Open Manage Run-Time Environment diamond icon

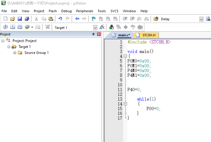126,27
